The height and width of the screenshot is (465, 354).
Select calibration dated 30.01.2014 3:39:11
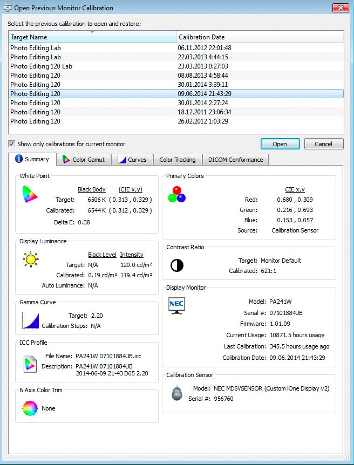[176, 85]
